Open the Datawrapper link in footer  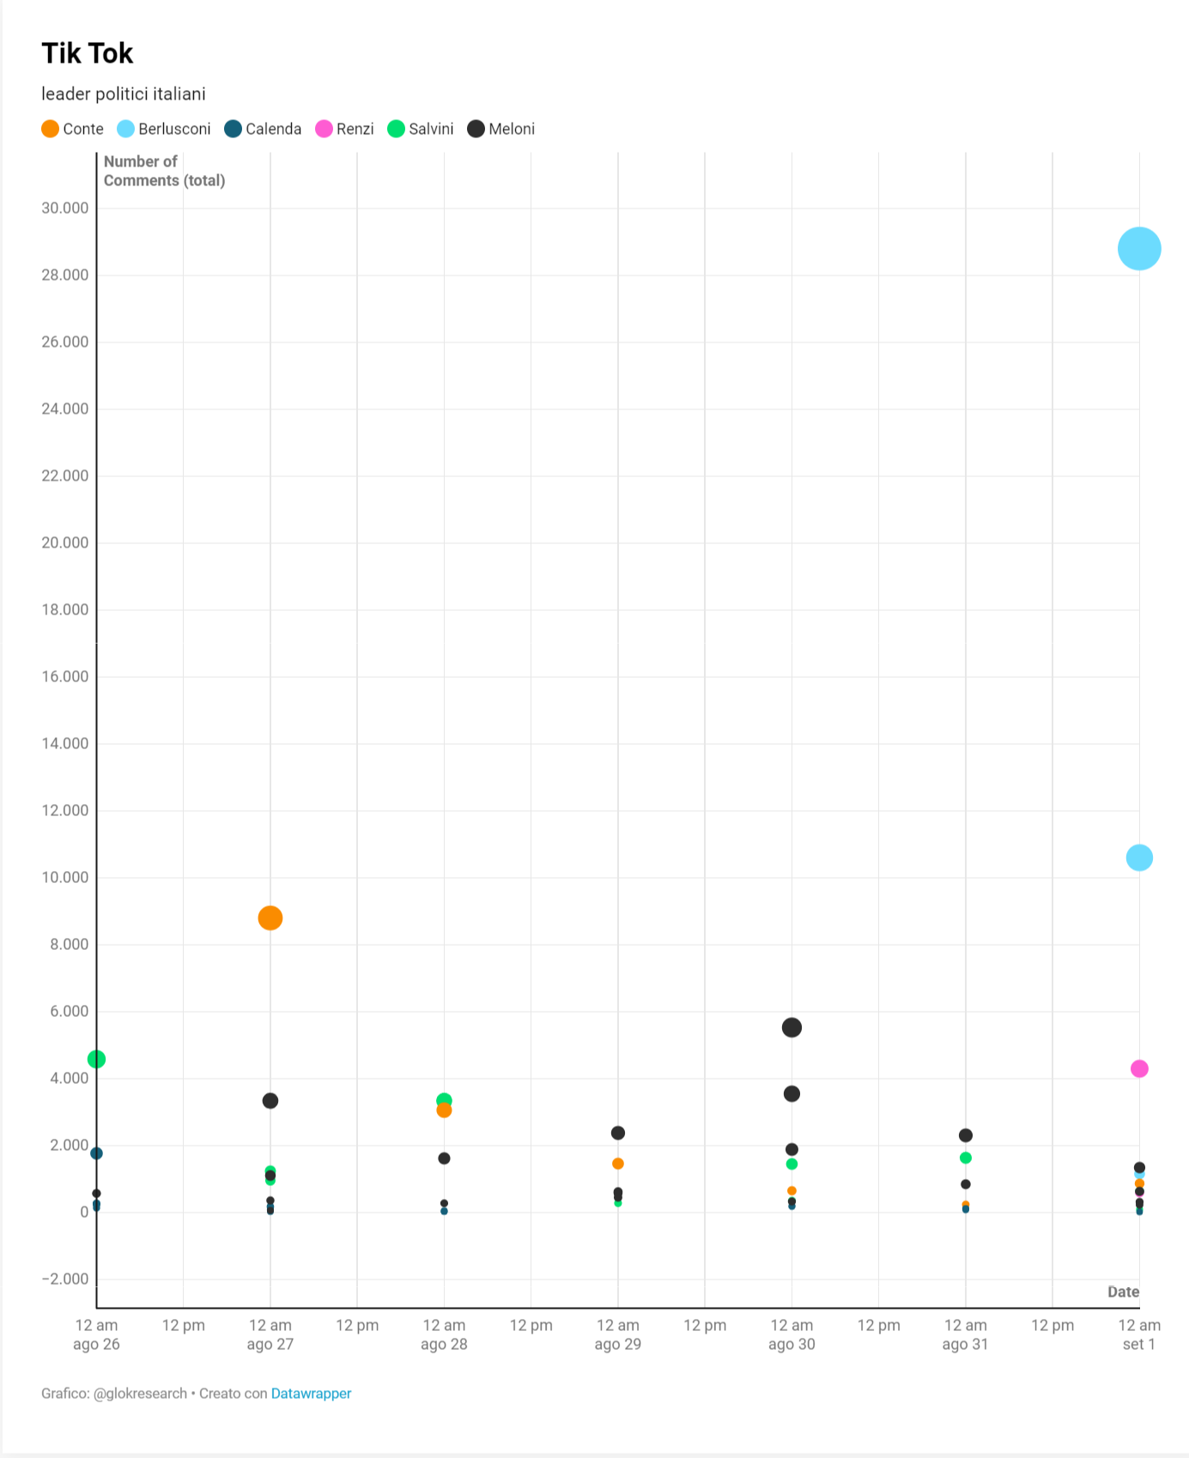(x=311, y=1393)
